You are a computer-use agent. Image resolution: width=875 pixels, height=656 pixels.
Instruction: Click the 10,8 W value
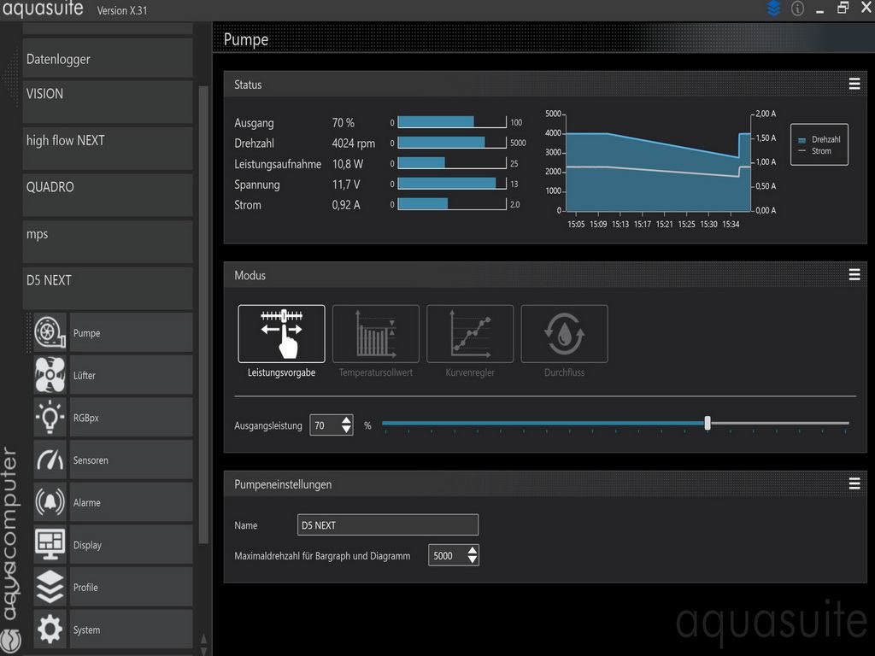(347, 164)
